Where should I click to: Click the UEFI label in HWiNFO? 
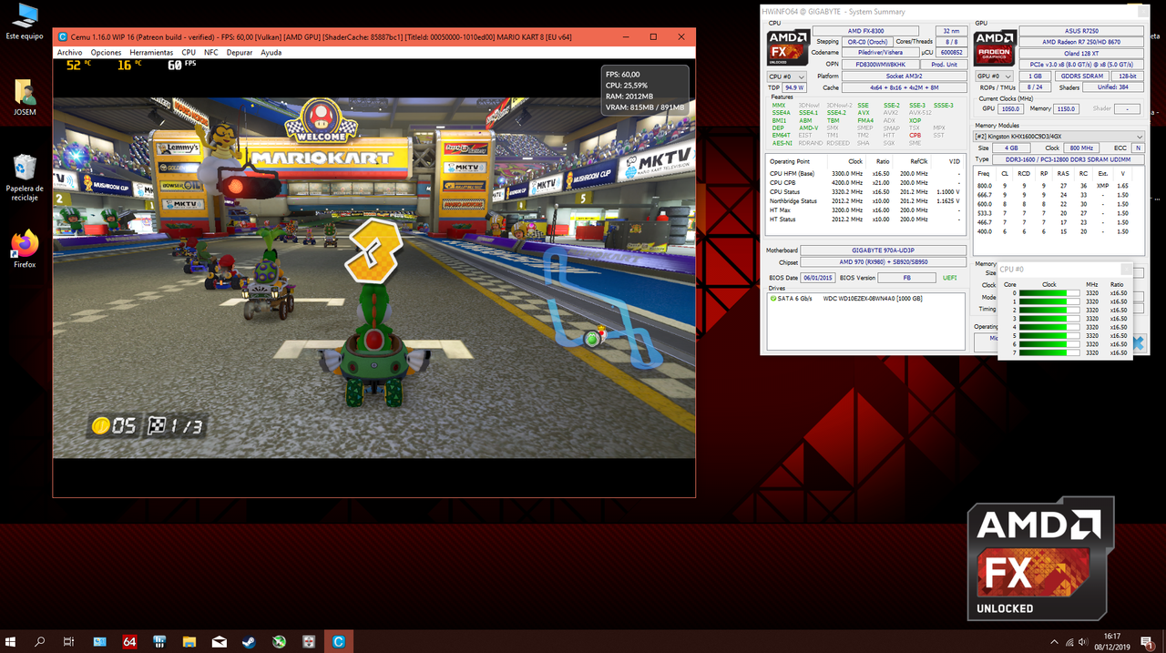[949, 277]
